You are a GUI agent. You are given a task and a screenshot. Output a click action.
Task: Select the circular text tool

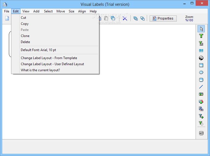pos(201,123)
